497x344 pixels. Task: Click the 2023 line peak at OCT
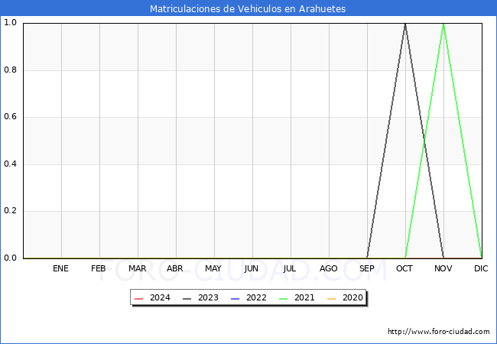pyautogui.click(x=405, y=24)
